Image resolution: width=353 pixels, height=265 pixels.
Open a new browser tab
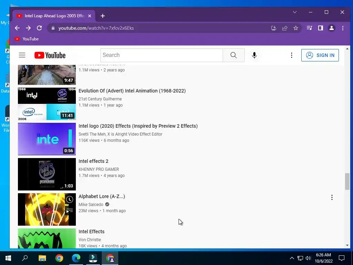pos(103,16)
